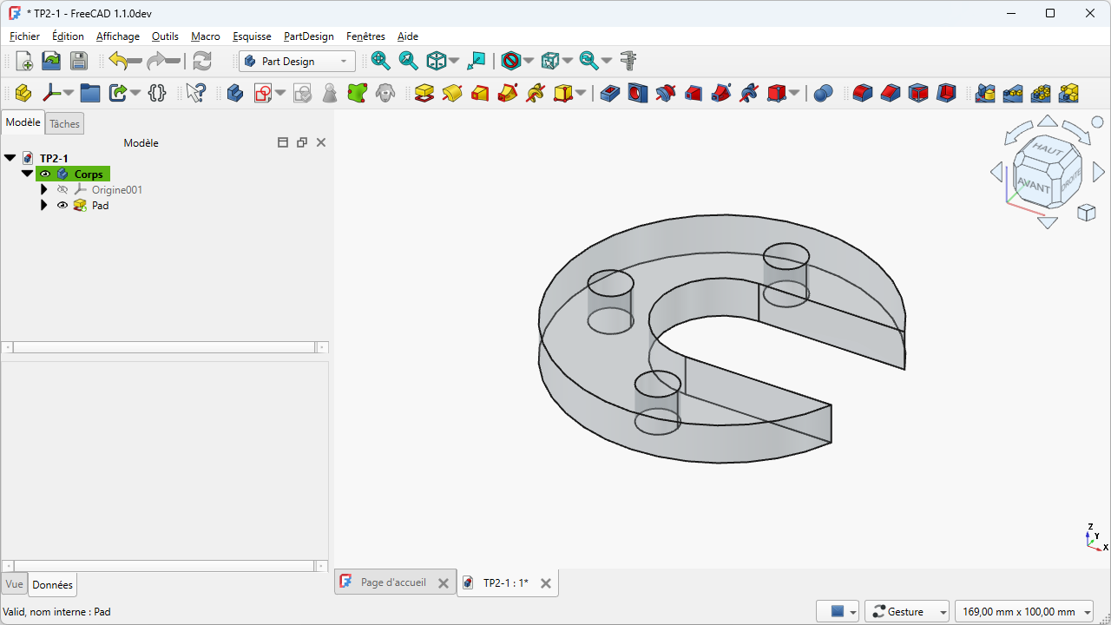Click the Fit All zoom icon

380,61
